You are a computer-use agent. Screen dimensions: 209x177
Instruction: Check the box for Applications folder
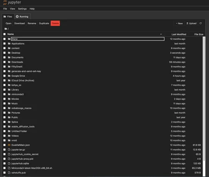pos(5,44)
